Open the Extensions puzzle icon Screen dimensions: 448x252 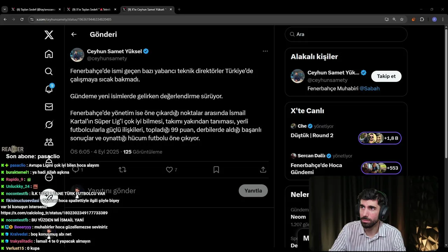pos(422,19)
